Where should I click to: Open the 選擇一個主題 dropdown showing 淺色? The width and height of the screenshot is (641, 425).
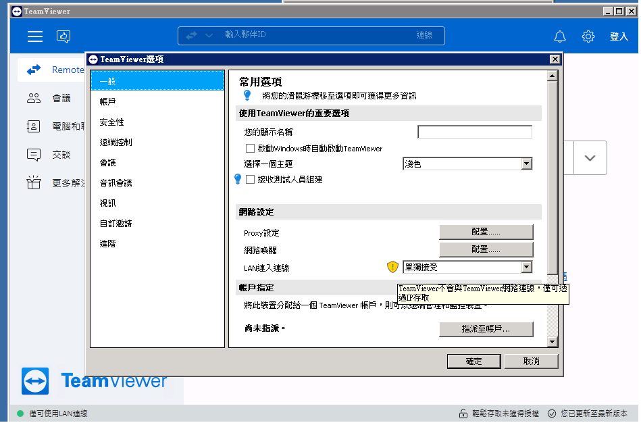(467, 164)
